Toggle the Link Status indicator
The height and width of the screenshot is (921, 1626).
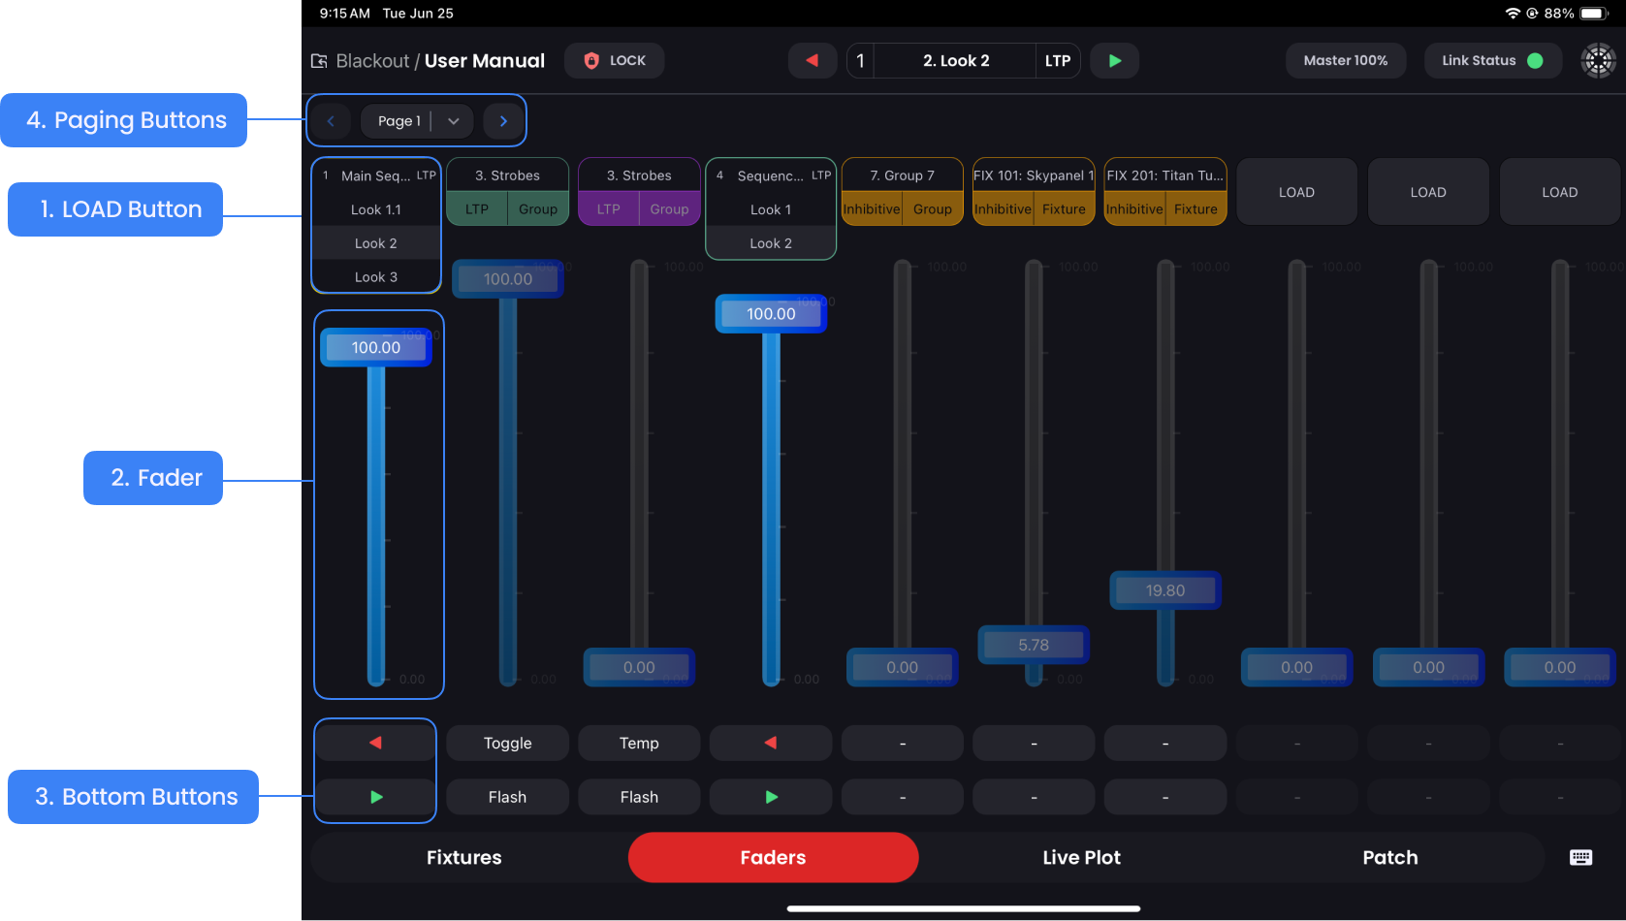tap(1491, 60)
